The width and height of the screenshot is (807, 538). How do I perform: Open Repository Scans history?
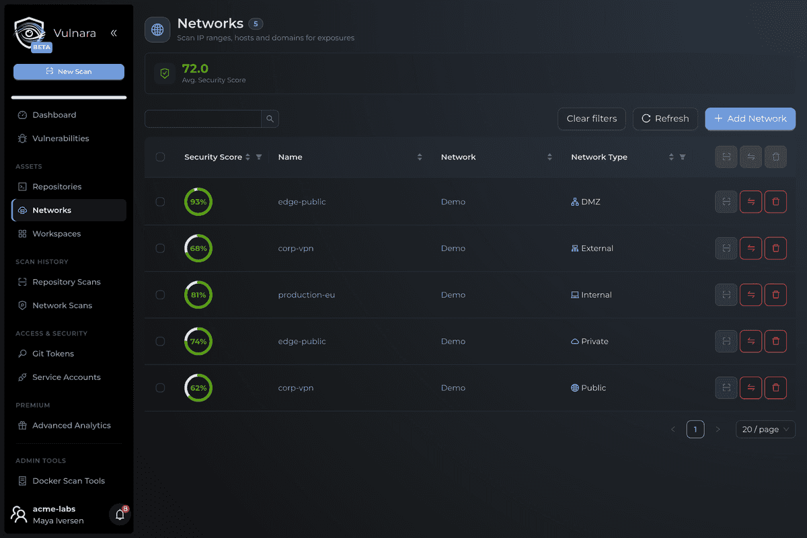click(69, 282)
